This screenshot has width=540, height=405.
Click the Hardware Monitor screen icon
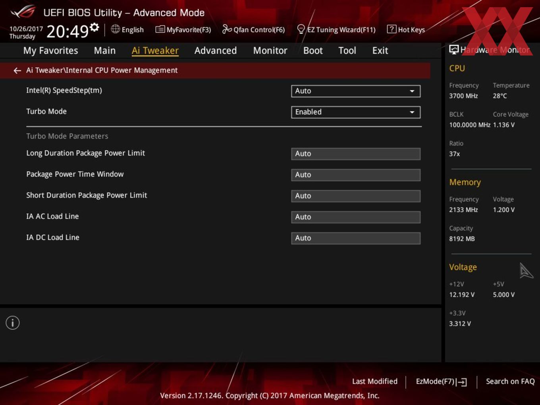click(x=454, y=50)
